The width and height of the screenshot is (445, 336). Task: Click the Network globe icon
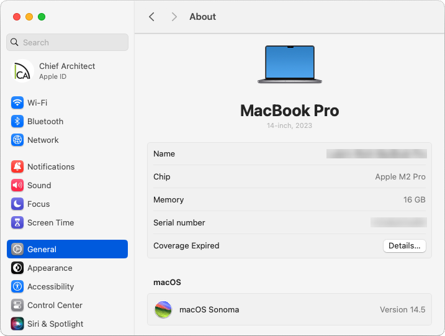(x=17, y=140)
